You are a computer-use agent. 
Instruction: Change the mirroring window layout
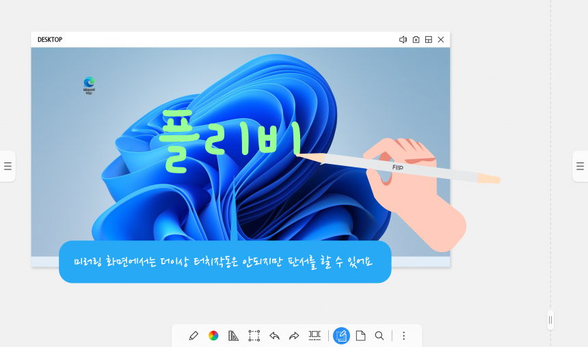click(428, 40)
